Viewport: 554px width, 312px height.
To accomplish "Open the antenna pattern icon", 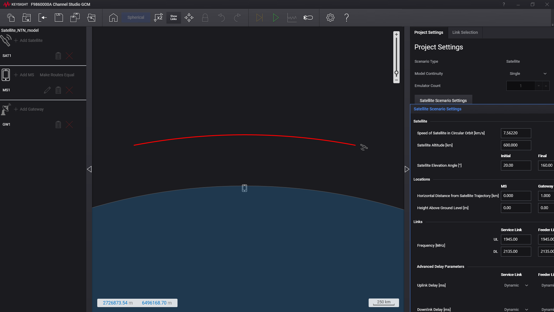I will (308, 18).
